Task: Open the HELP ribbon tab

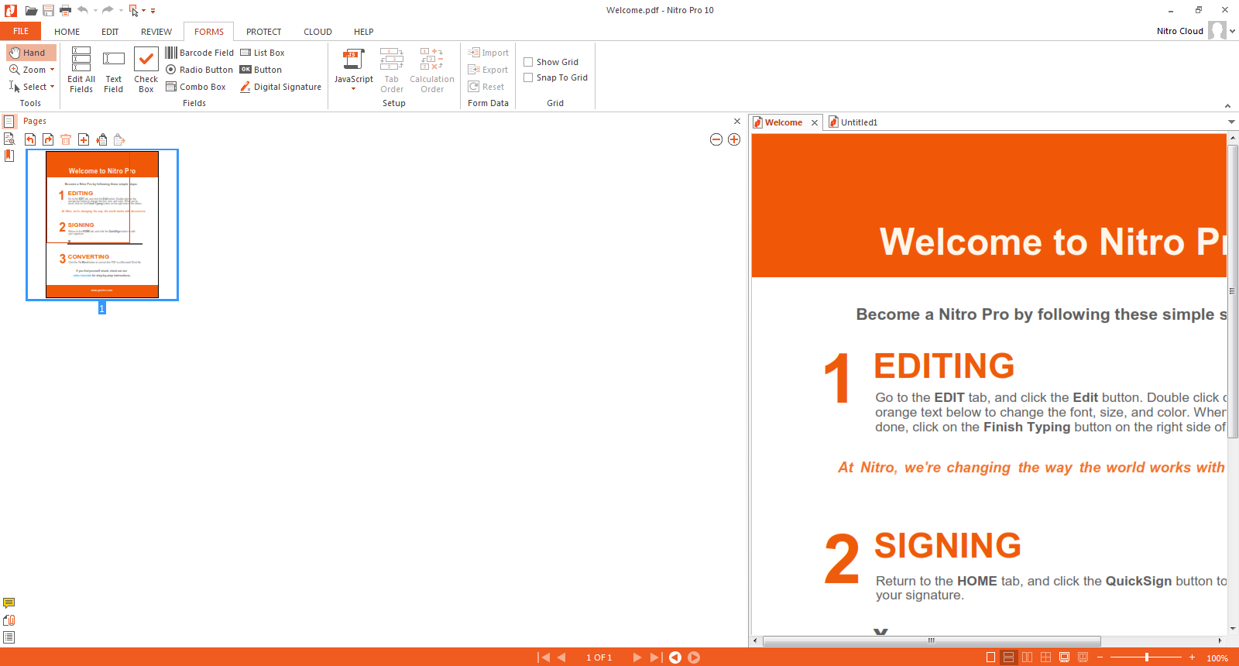Action: click(364, 32)
